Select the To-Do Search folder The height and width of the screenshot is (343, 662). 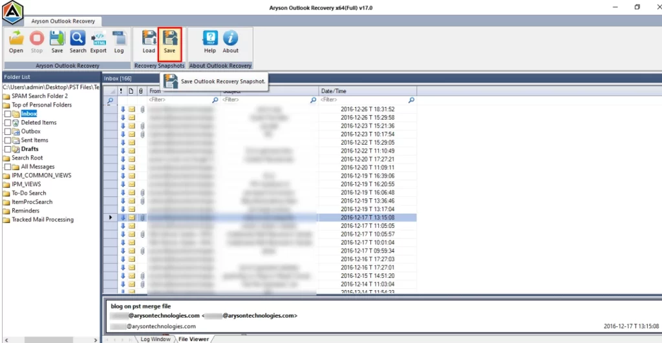coord(28,193)
